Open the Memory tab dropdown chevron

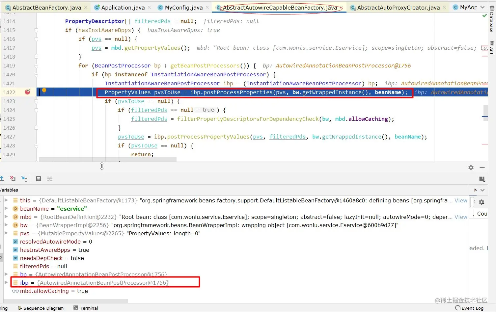[482, 190]
